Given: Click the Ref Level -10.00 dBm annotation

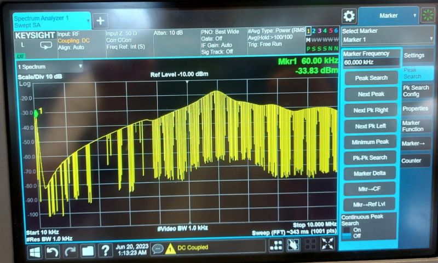Looking at the screenshot, I should click(x=179, y=74).
